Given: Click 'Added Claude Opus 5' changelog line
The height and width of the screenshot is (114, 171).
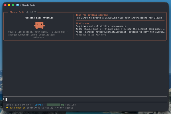Looking at the screenshot, I should (x=120, y=29).
